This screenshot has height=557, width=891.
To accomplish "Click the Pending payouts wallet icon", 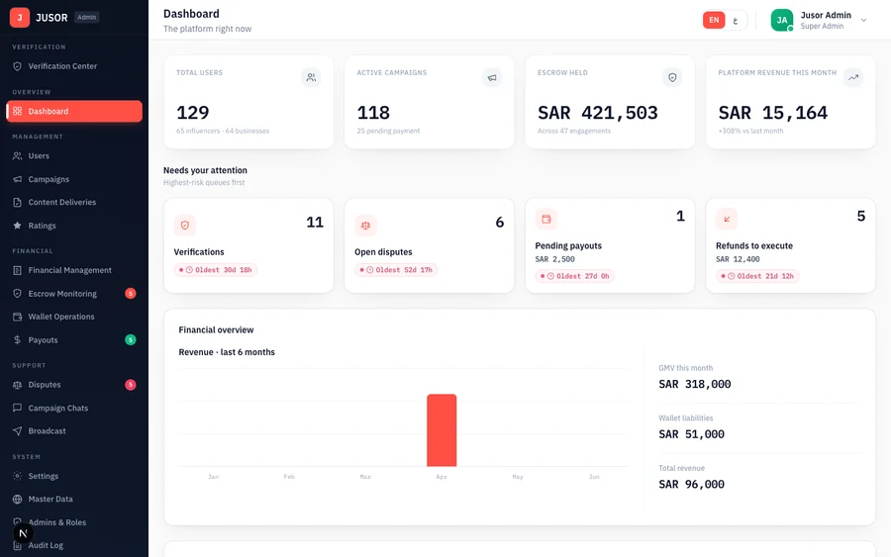I will point(546,220).
